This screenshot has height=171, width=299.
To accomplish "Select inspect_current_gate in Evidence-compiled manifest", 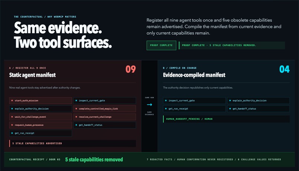I will pos(194,100).
